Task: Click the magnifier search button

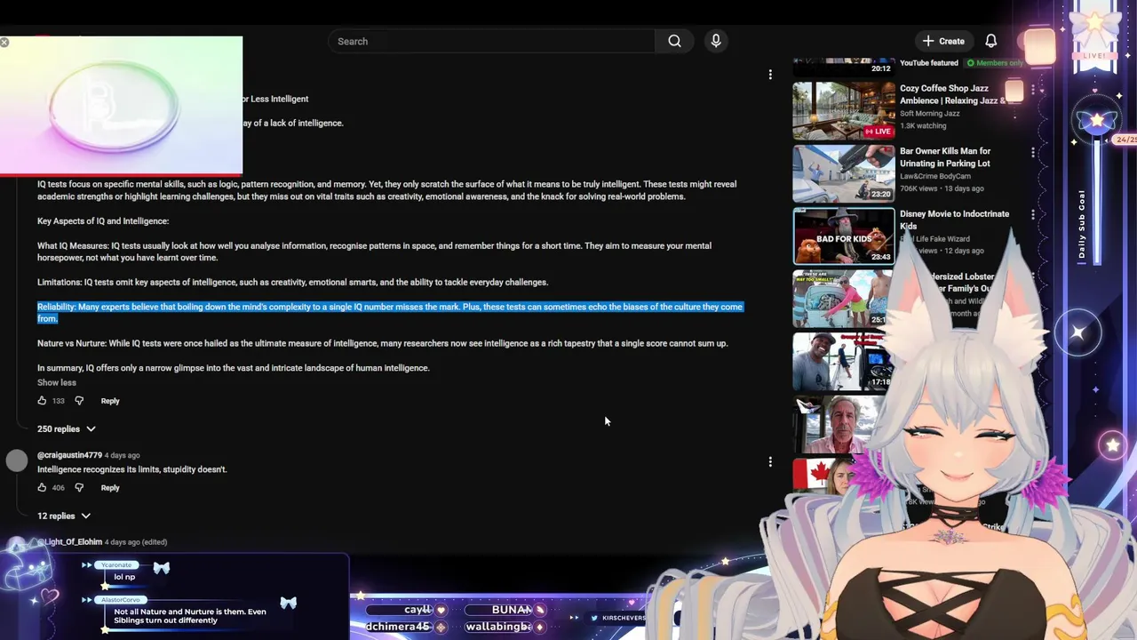Action: (x=674, y=41)
